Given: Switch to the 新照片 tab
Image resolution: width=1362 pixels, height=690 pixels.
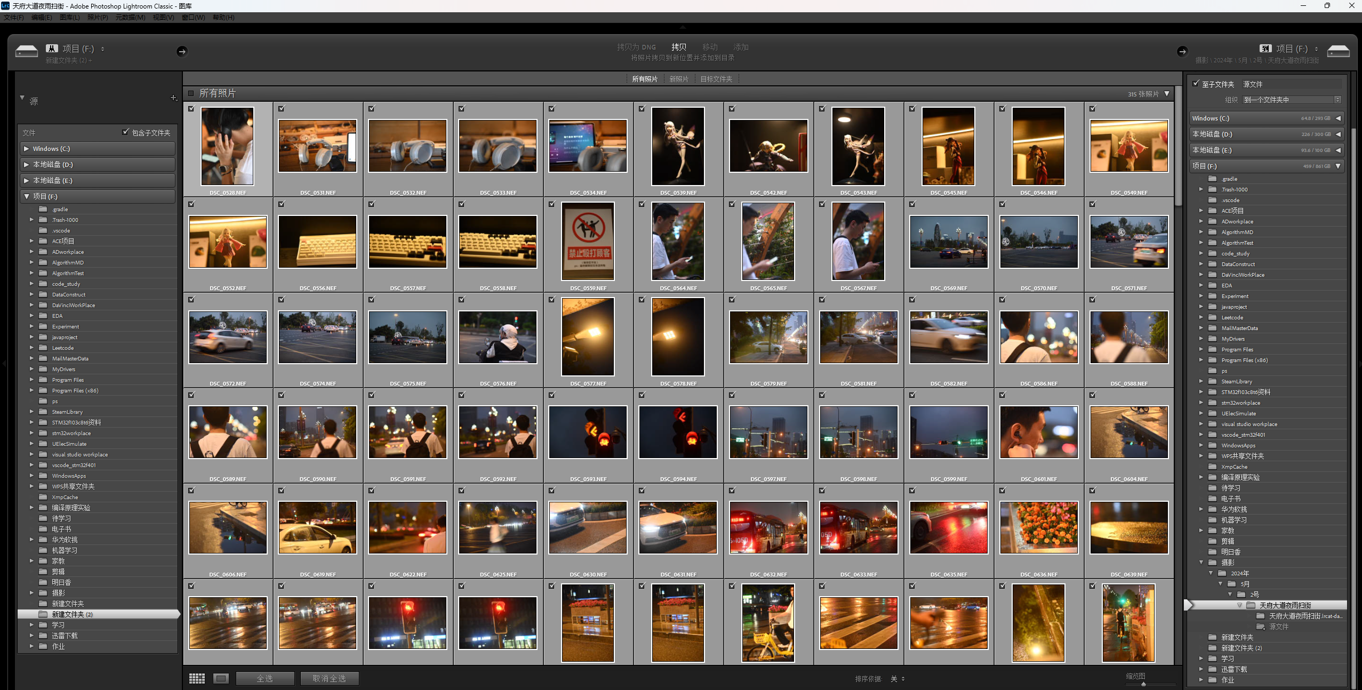Looking at the screenshot, I should (678, 79).
